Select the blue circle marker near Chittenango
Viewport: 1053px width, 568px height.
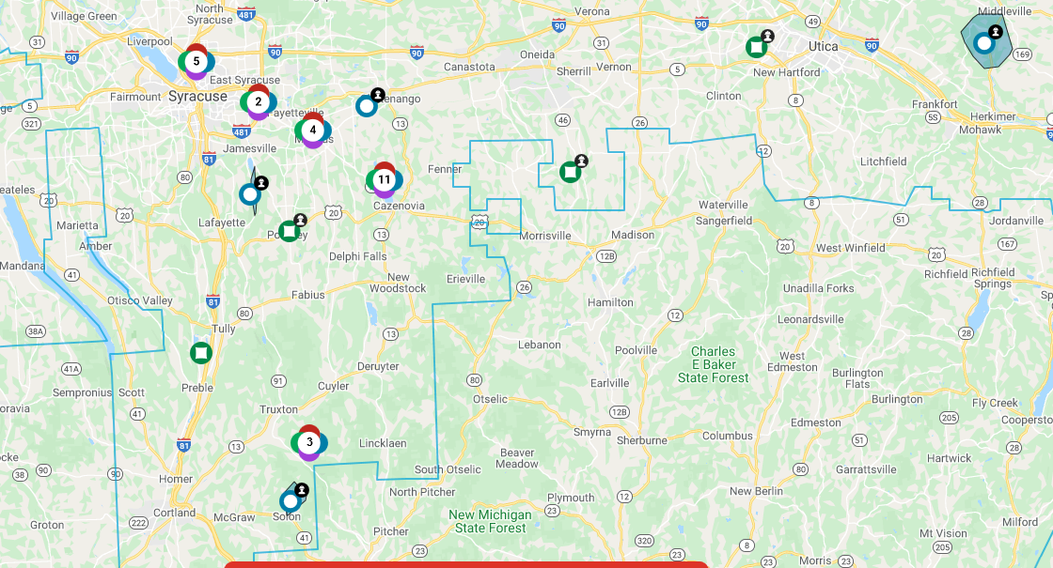point(367,105)
